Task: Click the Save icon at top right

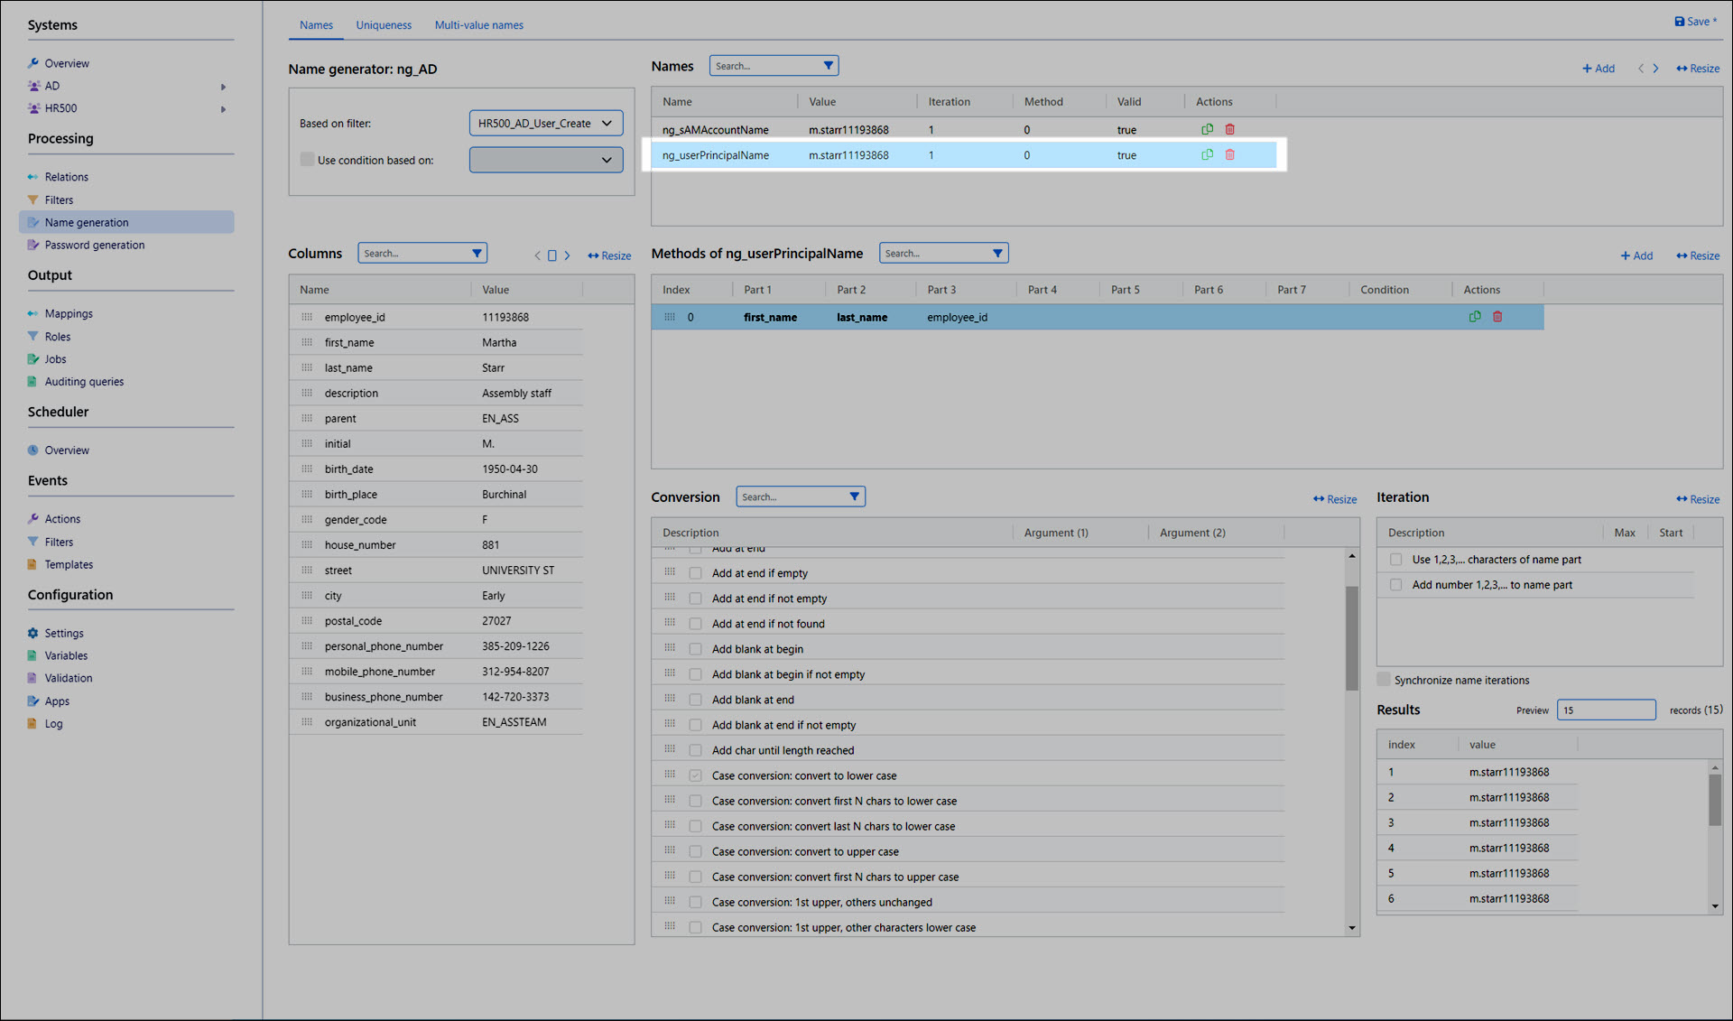Action: 1680,22
